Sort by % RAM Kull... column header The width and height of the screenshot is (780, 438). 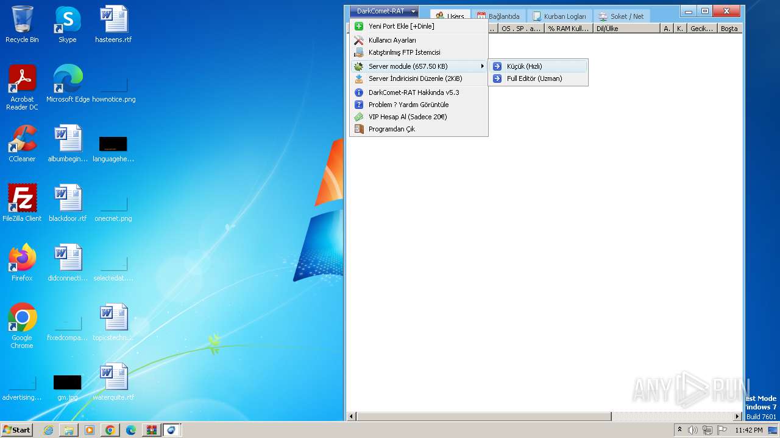coord(568,29)
